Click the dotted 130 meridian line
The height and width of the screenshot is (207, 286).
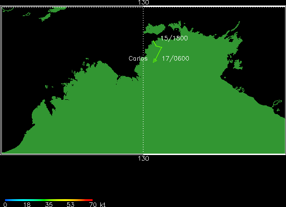[143, 80]
